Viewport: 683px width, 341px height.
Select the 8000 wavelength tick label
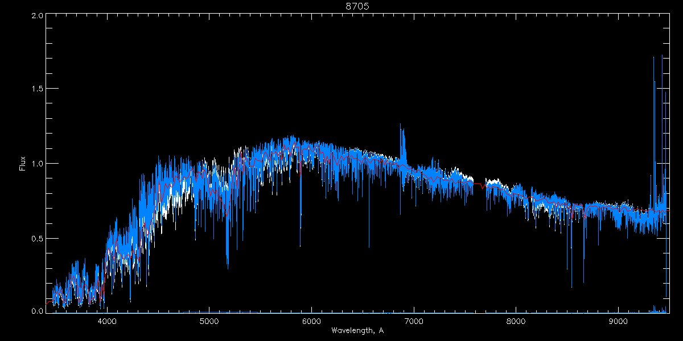(516, 321)
